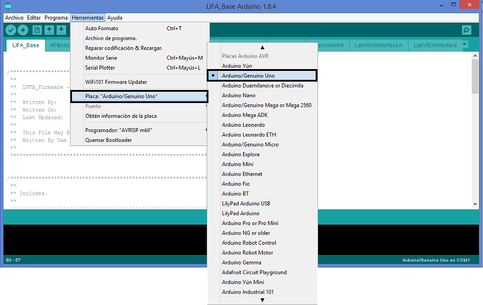Image resolution: width=483 pixels, height=305 pixels.
Task: Expand the Programador AVRISP mkII submenu
Action: (139, 130)
